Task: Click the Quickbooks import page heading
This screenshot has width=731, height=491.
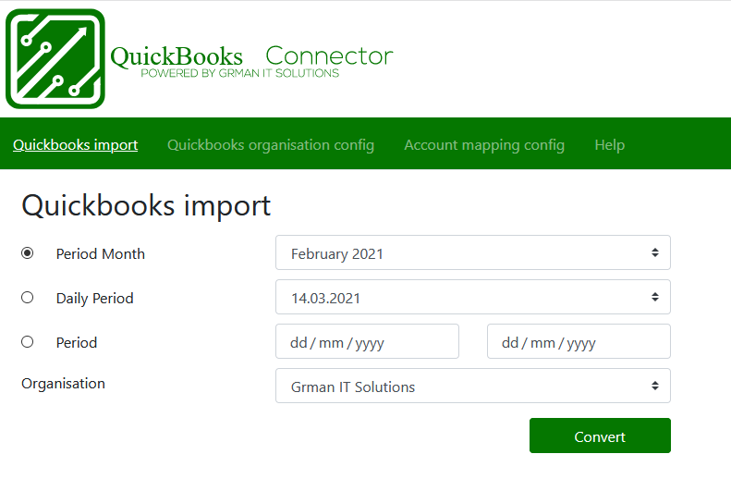Action: coord(146,206)
